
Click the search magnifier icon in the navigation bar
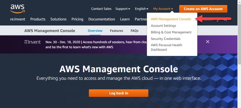(225, 19)
